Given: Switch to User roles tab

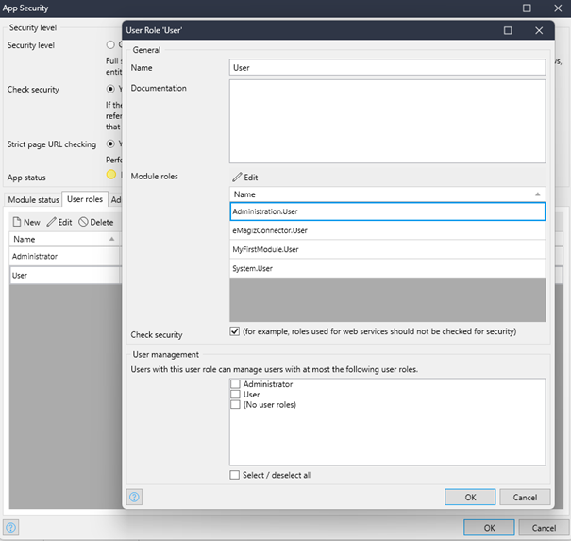Looking at the screenshot, I should click(x=85, y=199).
